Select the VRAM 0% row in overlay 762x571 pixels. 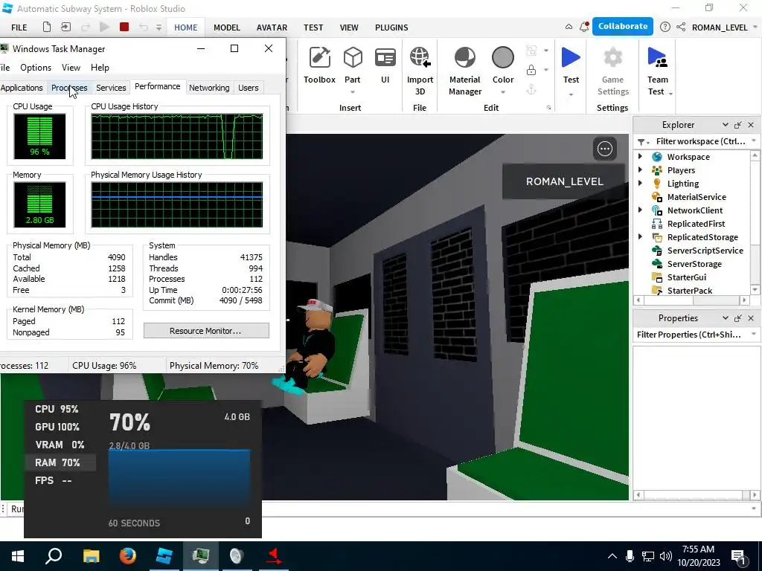coord(60,445)
